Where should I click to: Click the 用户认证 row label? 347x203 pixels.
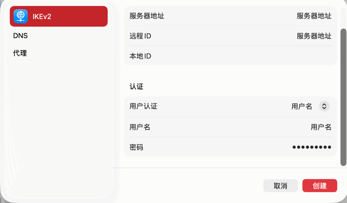[143, 106]
